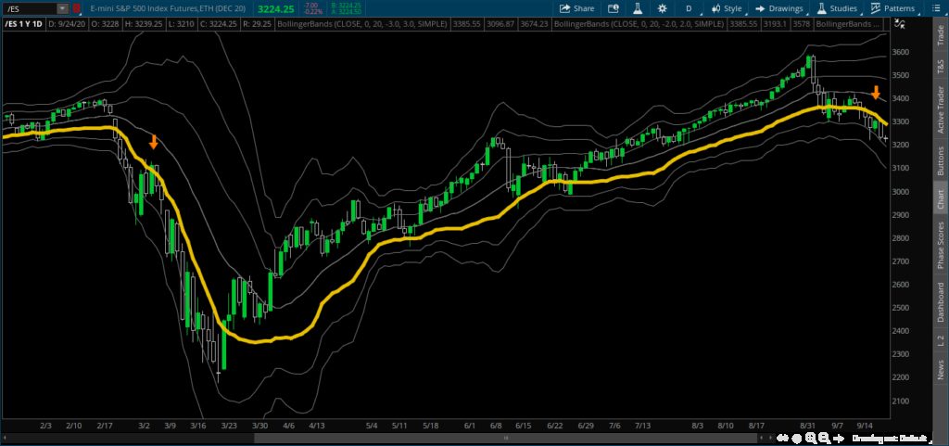Open the Active Trader side tab

click(x=941, y=110)
